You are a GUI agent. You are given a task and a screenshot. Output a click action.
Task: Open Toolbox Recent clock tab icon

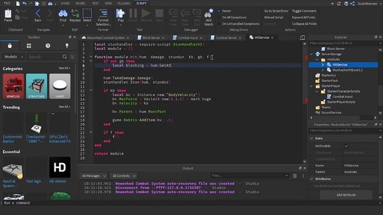48,45
